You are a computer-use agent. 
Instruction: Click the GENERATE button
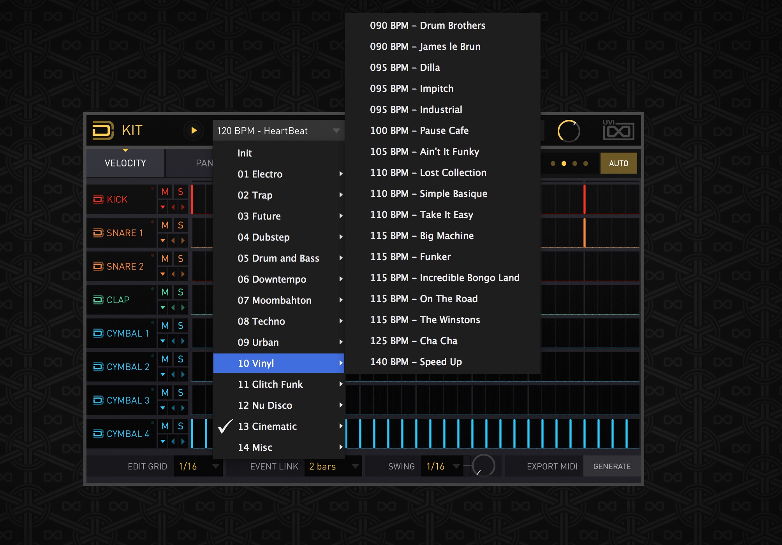[612, 466]
